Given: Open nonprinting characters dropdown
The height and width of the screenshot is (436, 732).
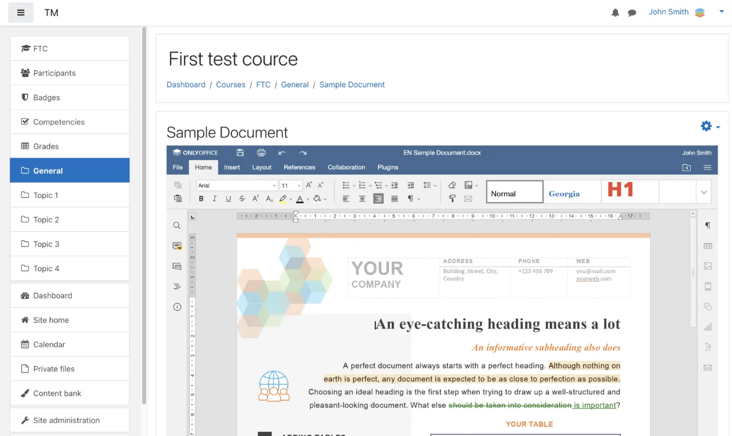Looking at the screenshot, I should pos(419,199).
